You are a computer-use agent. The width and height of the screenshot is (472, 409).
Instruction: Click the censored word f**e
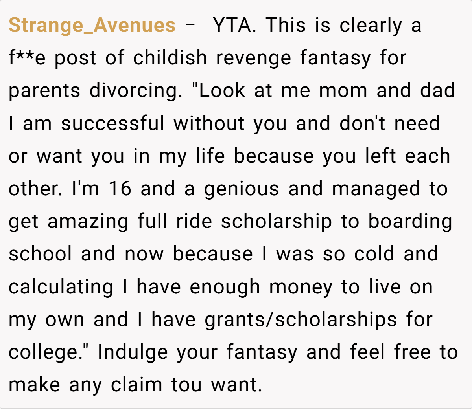click(x=27, y=58)
